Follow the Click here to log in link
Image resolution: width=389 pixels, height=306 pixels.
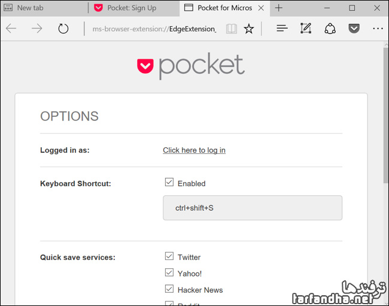pyautogui.click(x=194, y=150)
